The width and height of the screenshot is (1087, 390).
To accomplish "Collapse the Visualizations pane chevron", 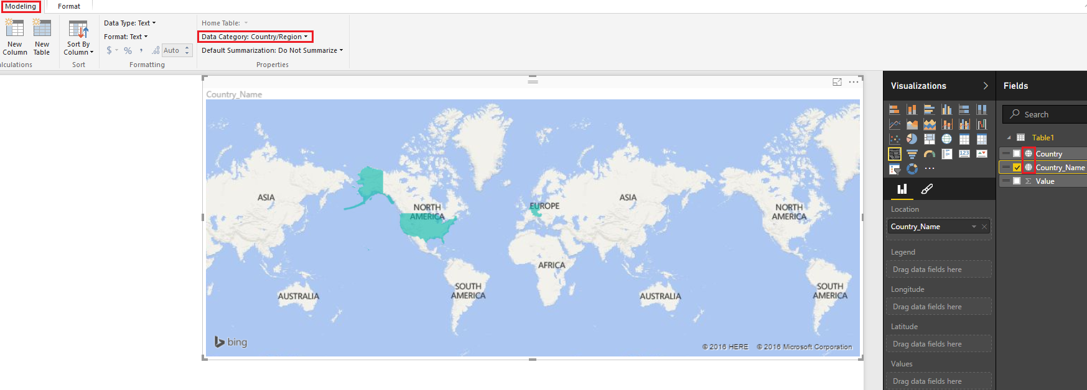I will click(x=985, y=86).
